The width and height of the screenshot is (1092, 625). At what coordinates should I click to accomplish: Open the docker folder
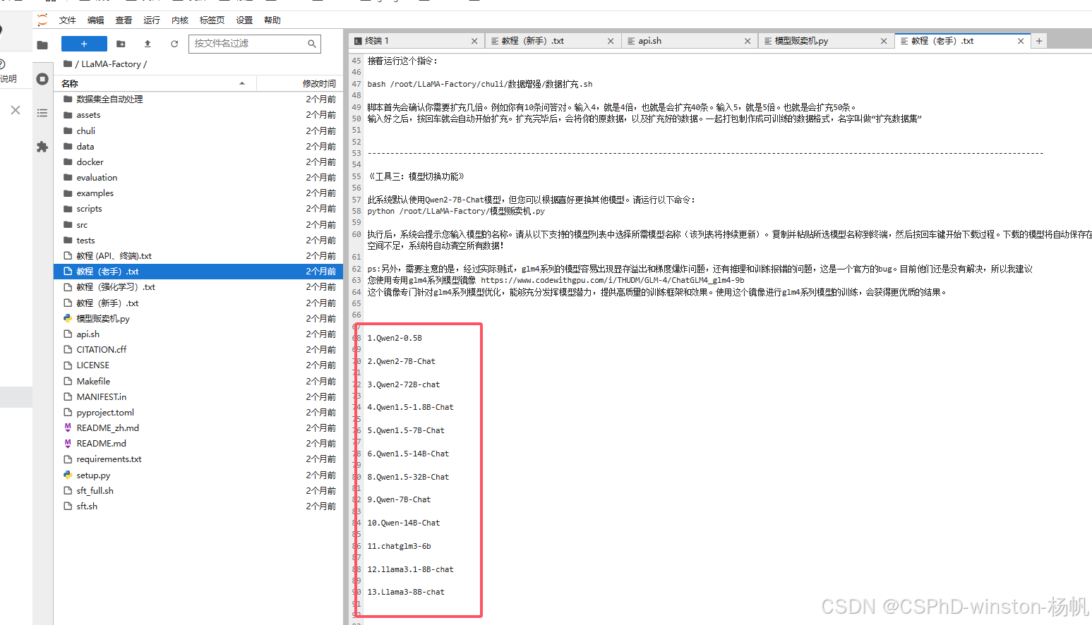pos(198,162)
